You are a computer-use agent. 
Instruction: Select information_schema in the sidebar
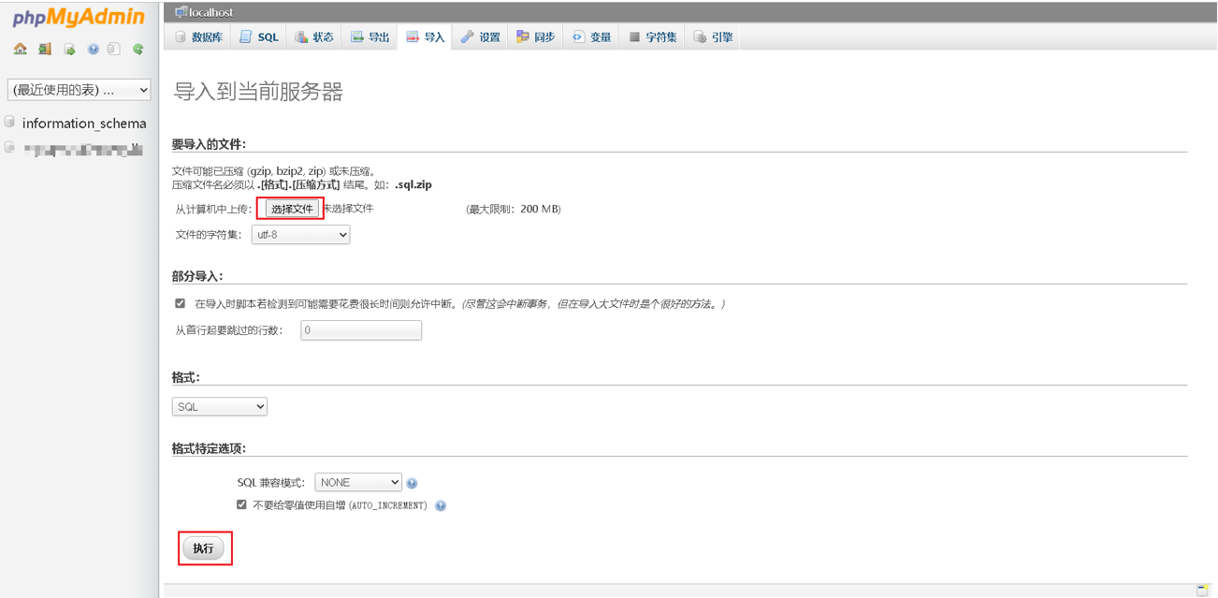pos(83,123)
